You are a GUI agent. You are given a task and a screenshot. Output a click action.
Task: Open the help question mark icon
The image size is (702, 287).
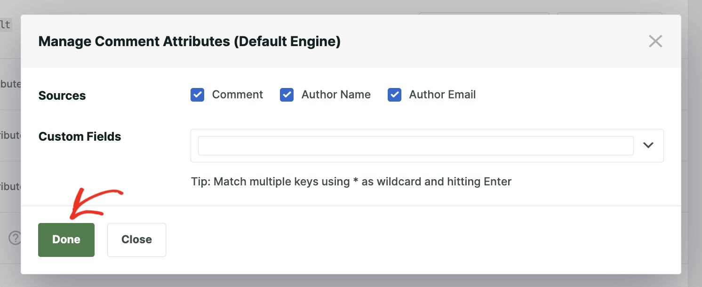pos(16,238)
